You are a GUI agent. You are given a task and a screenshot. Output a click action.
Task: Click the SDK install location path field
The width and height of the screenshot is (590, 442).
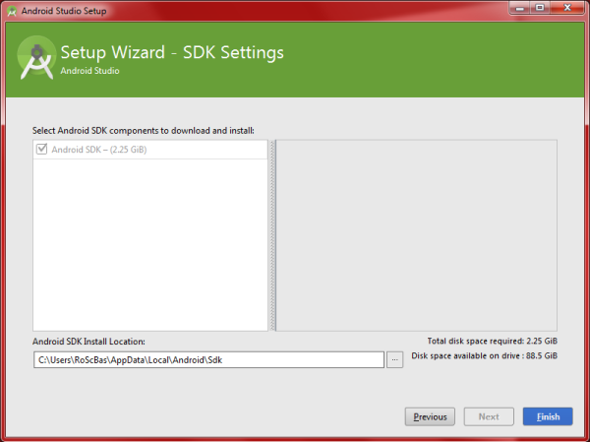click(208, 360)
